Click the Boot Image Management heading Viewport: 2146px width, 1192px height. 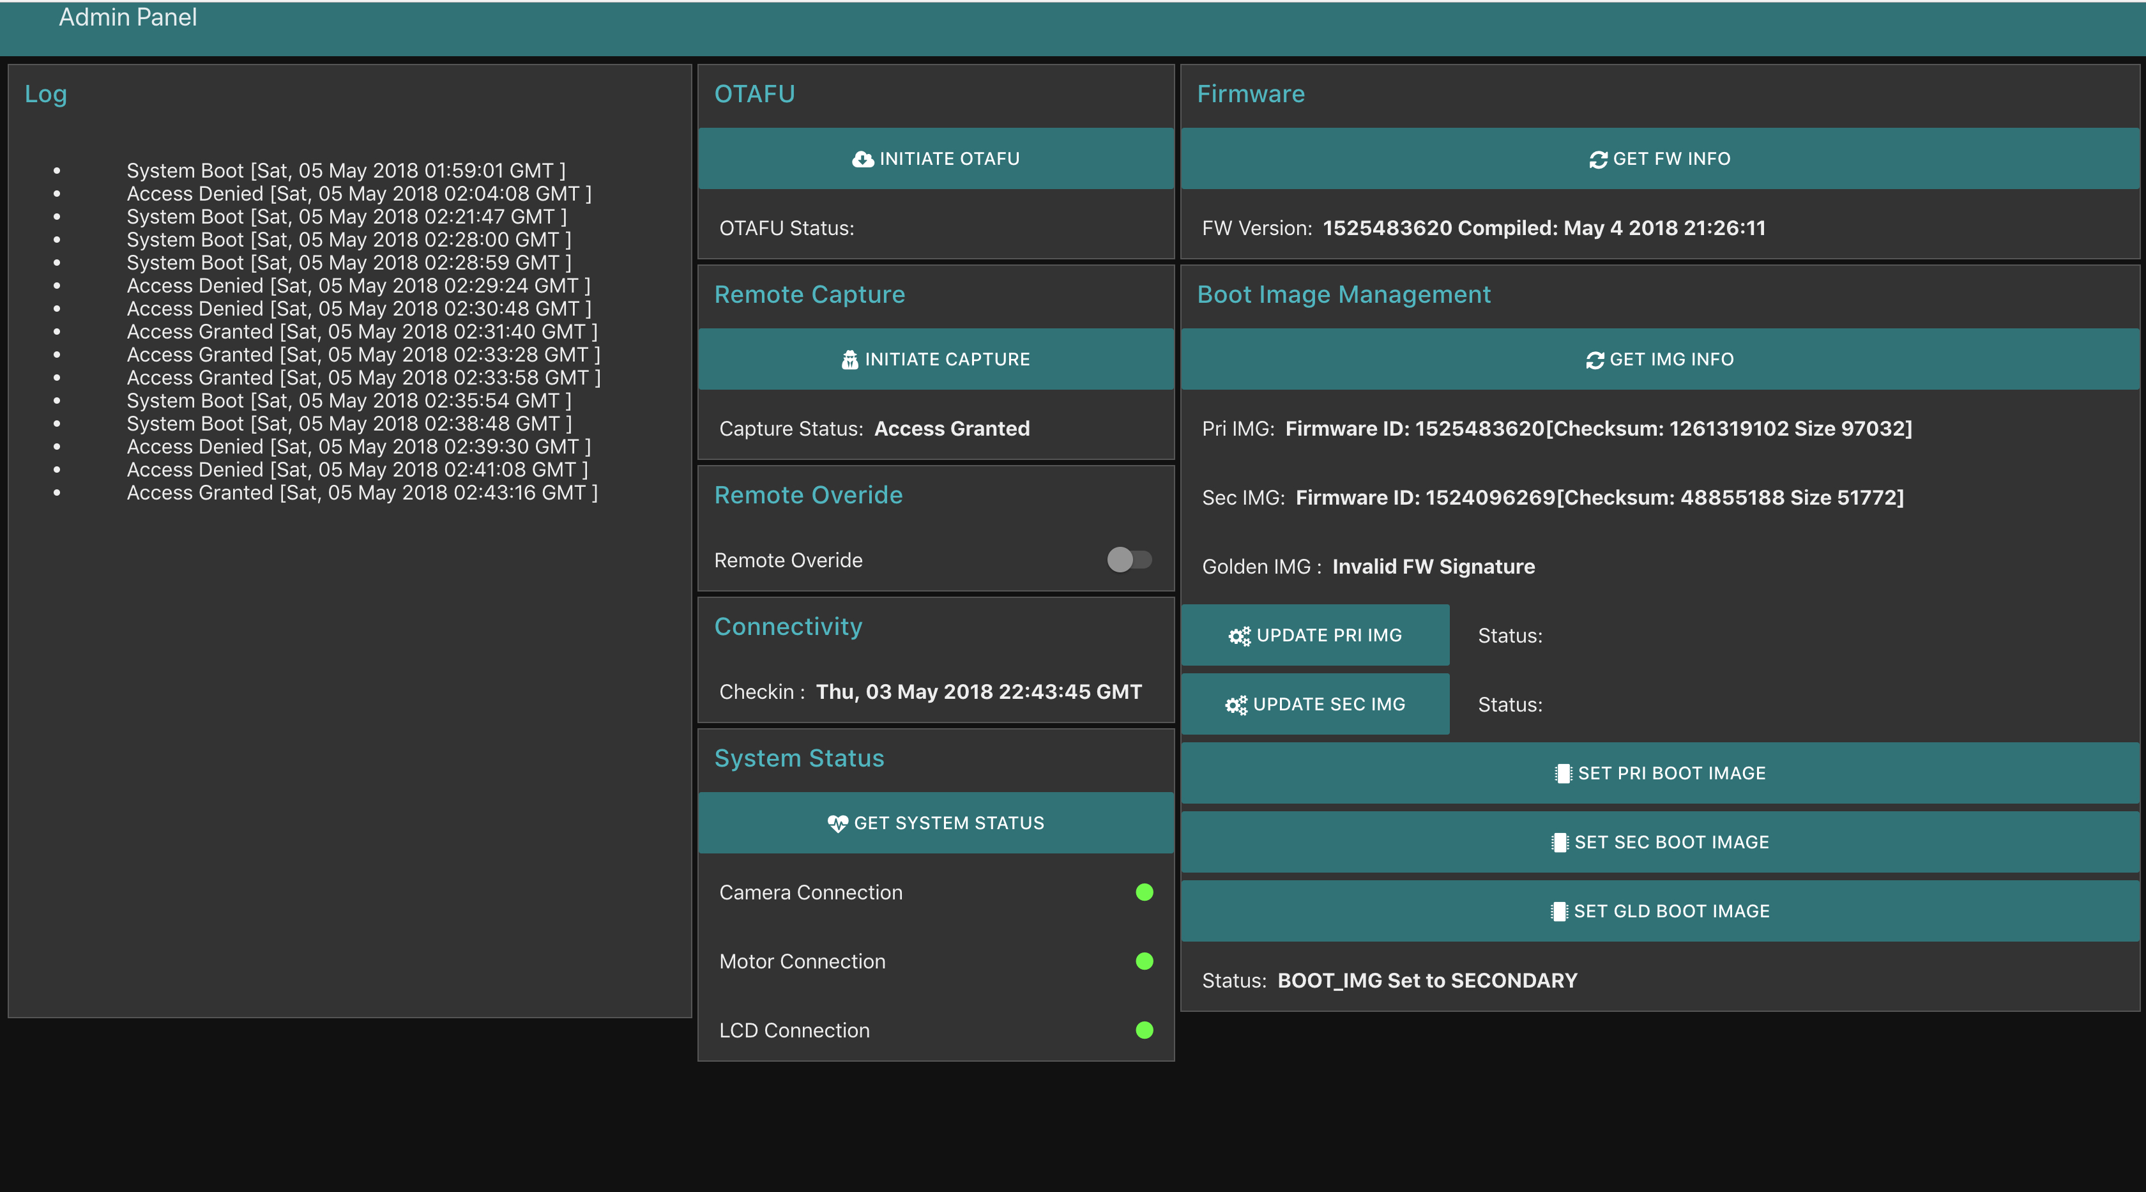(x=1344, y=295)
